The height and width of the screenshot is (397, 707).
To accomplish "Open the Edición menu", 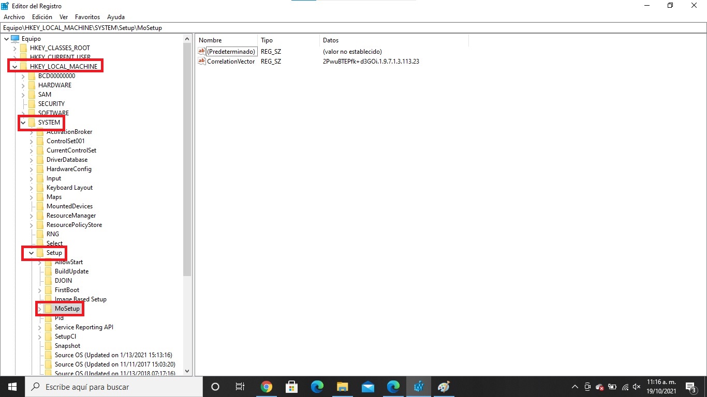I will (x=41, y=17).
